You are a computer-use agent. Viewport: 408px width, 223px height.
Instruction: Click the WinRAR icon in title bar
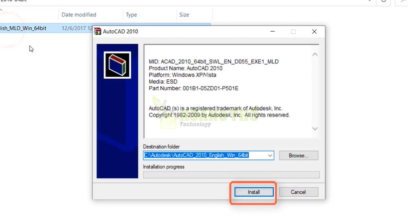click(98, 31)
